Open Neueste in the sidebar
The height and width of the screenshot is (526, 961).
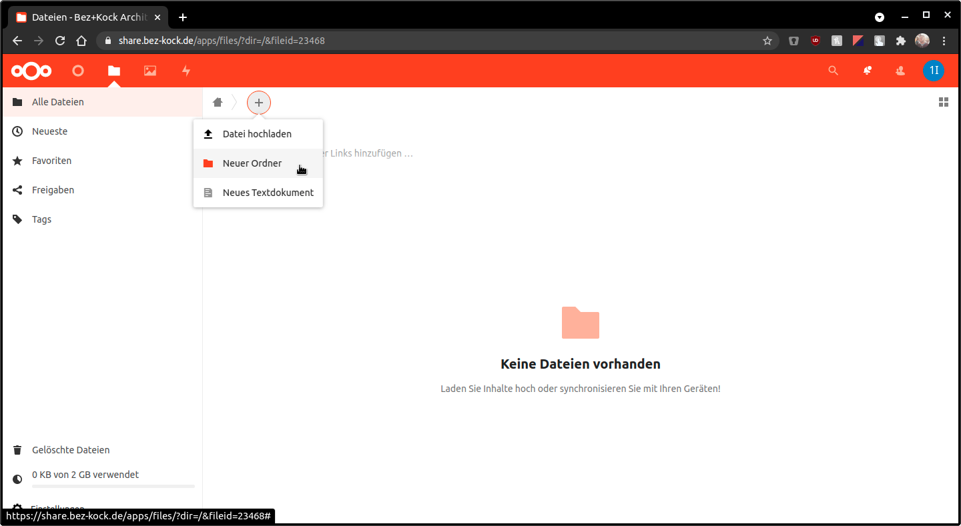[x=50, y=131]
